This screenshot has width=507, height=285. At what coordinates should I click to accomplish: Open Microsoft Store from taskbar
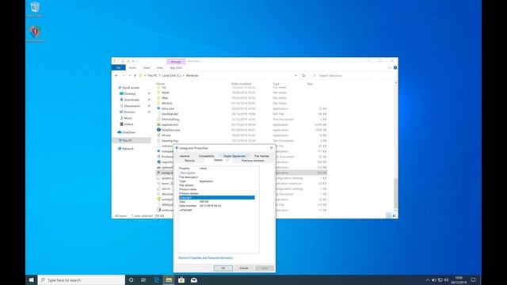tap(181, 279)
